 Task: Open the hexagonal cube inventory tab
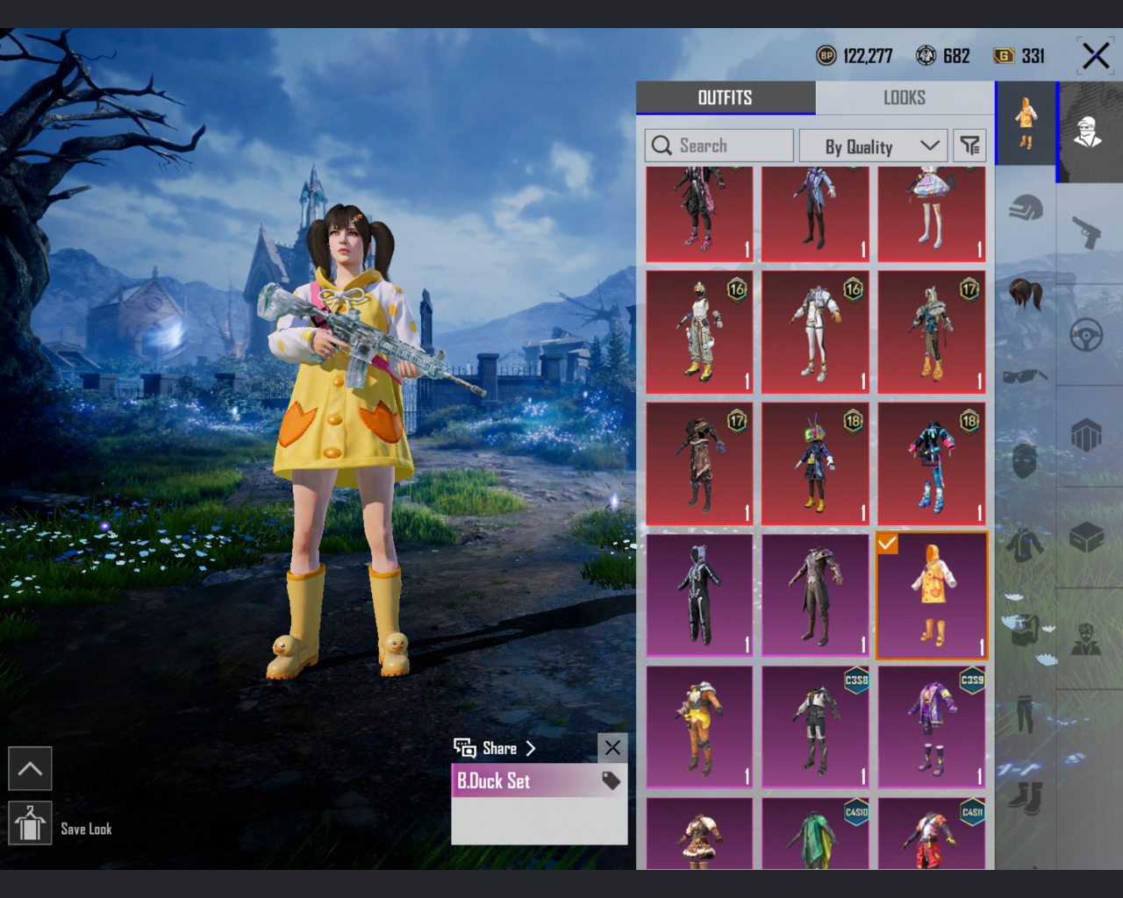point(1086,435)
